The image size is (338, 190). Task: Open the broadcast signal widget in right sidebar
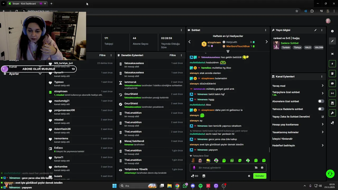(x=332, y=93)
